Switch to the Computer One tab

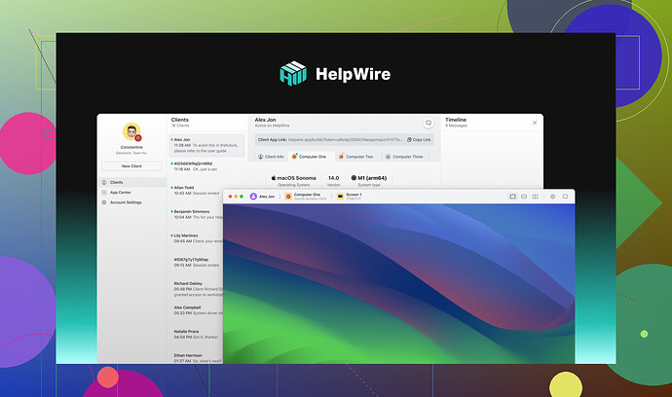(x=309, y=157)
